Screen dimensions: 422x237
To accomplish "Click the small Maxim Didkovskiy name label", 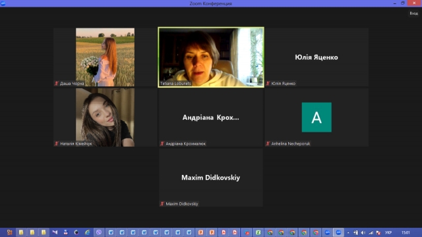I will [x=182, y=203].
